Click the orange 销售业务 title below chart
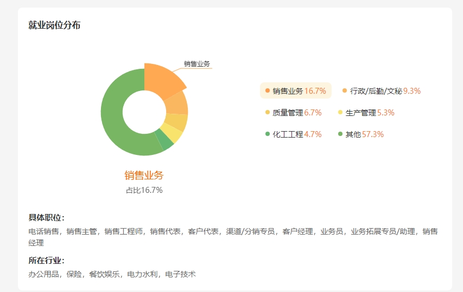 click(x=144, y=176)
